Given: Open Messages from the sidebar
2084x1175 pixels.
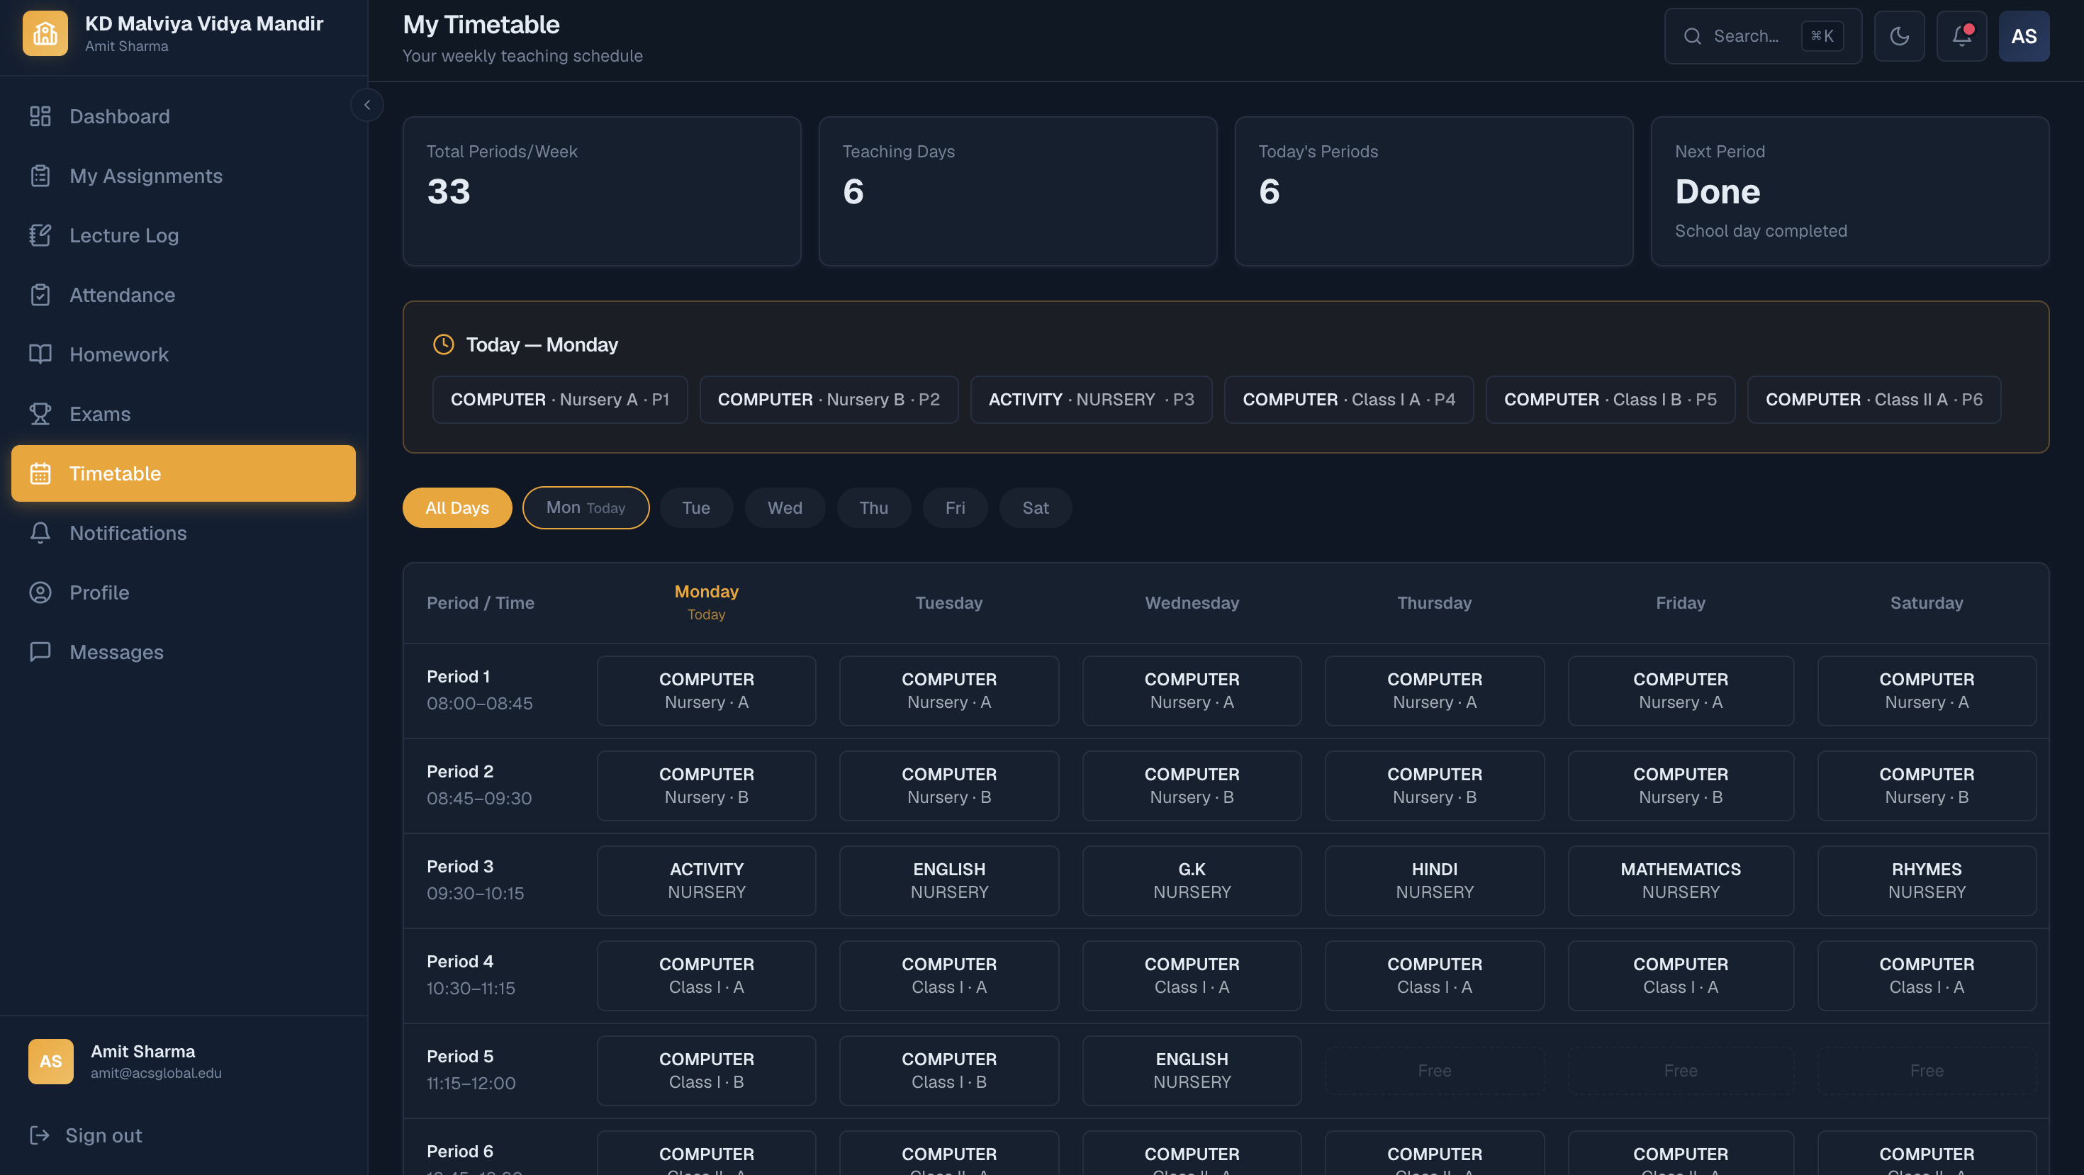Looking at the screenshot, I should click(x=184, y=652).
